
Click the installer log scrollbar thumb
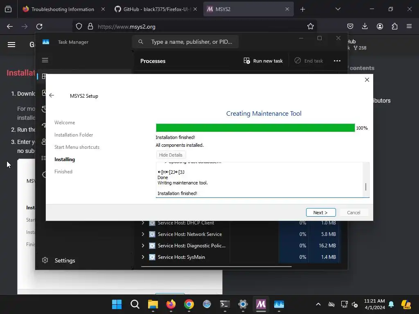point(365,186)
